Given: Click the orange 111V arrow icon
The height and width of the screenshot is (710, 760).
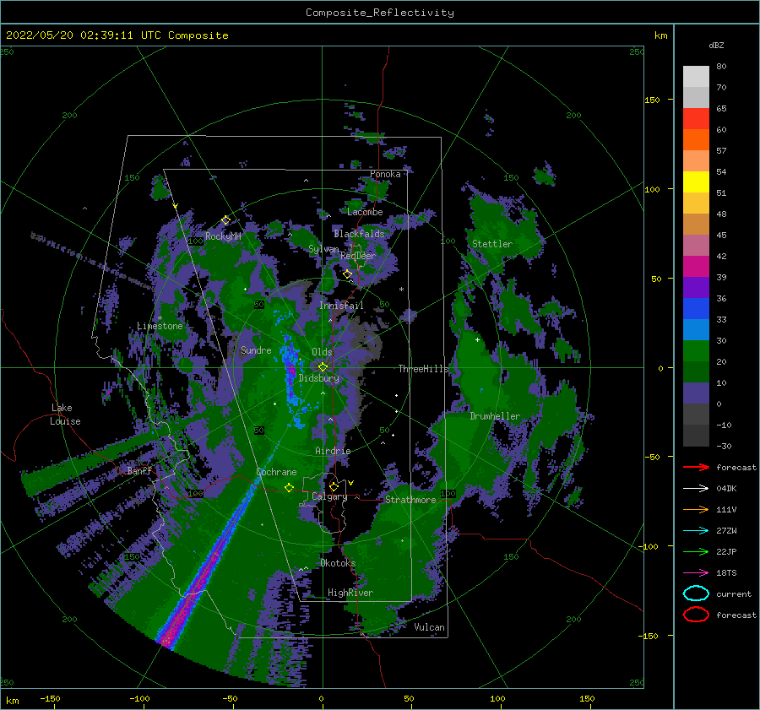Looking at the screenshot, I should (x=696, y=509).
